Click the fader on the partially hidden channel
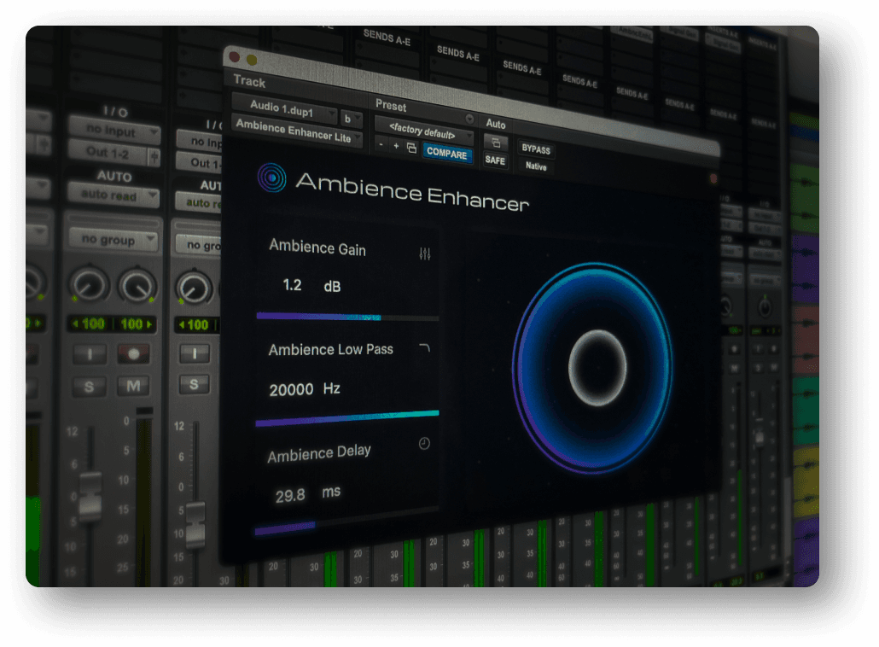Screen dimensions: 879x647 pos(195,525)
